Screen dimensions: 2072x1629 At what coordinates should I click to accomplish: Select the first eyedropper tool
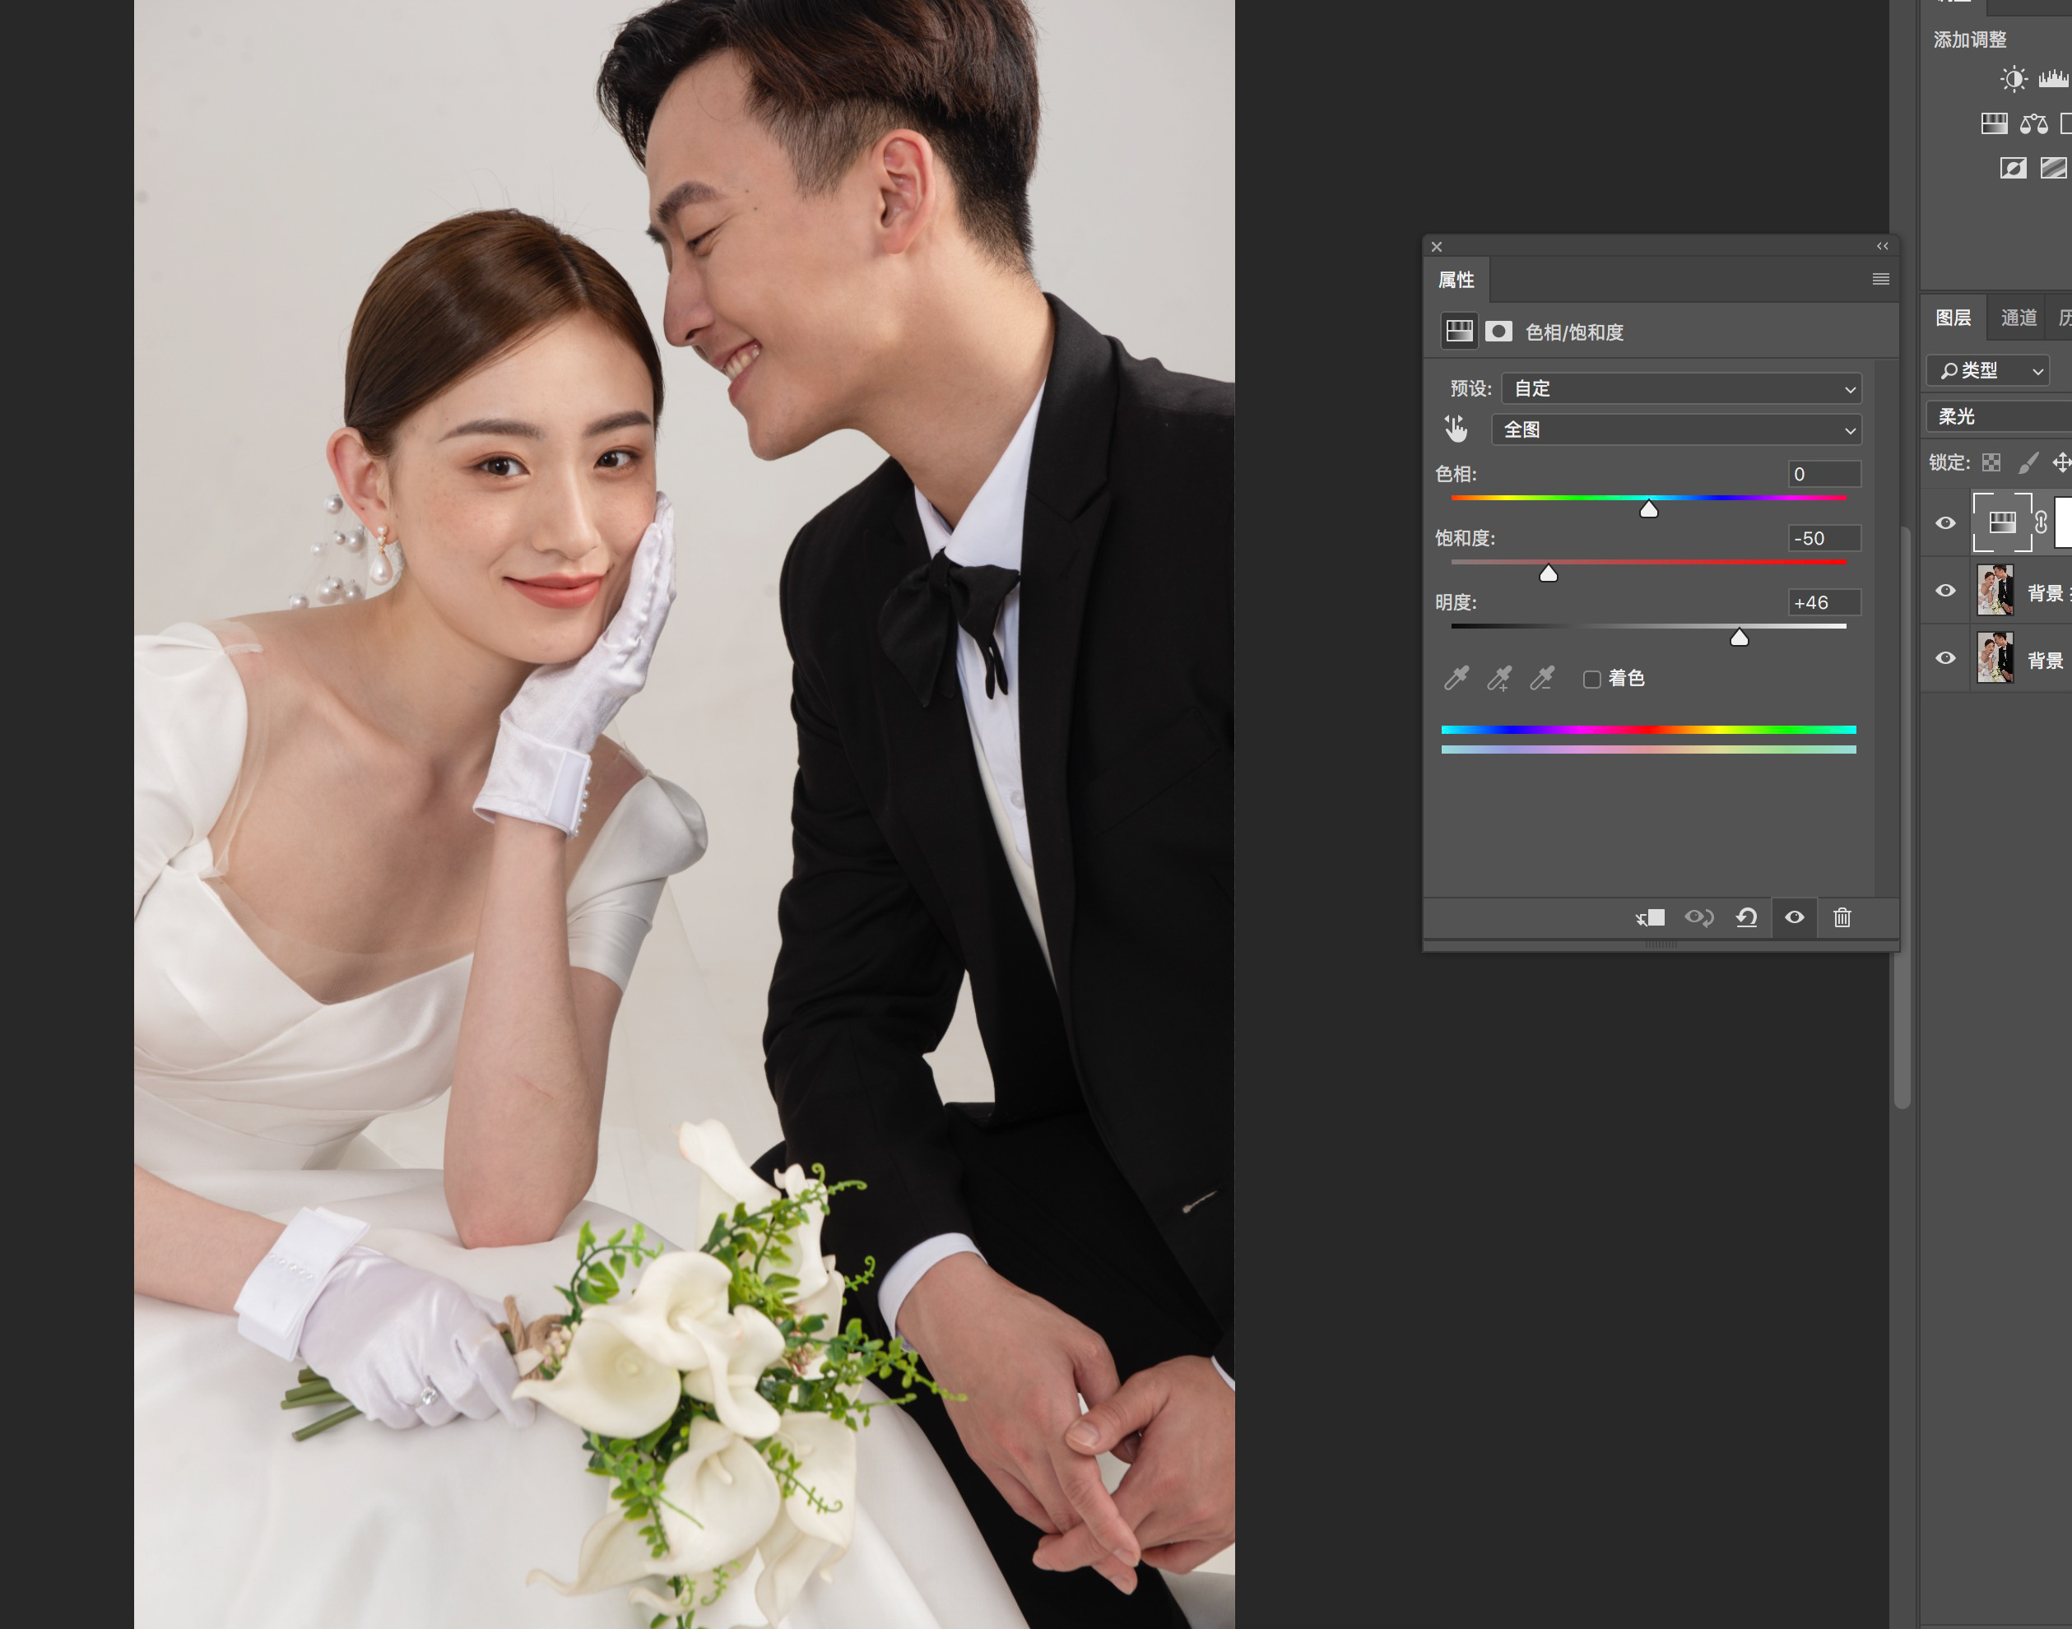coord(1456,678)
